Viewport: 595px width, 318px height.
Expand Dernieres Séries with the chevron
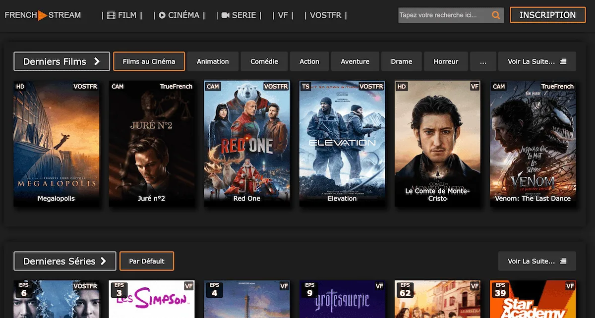(104, 261)
